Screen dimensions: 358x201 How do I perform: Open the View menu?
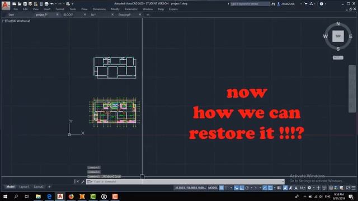pos(35,9)
